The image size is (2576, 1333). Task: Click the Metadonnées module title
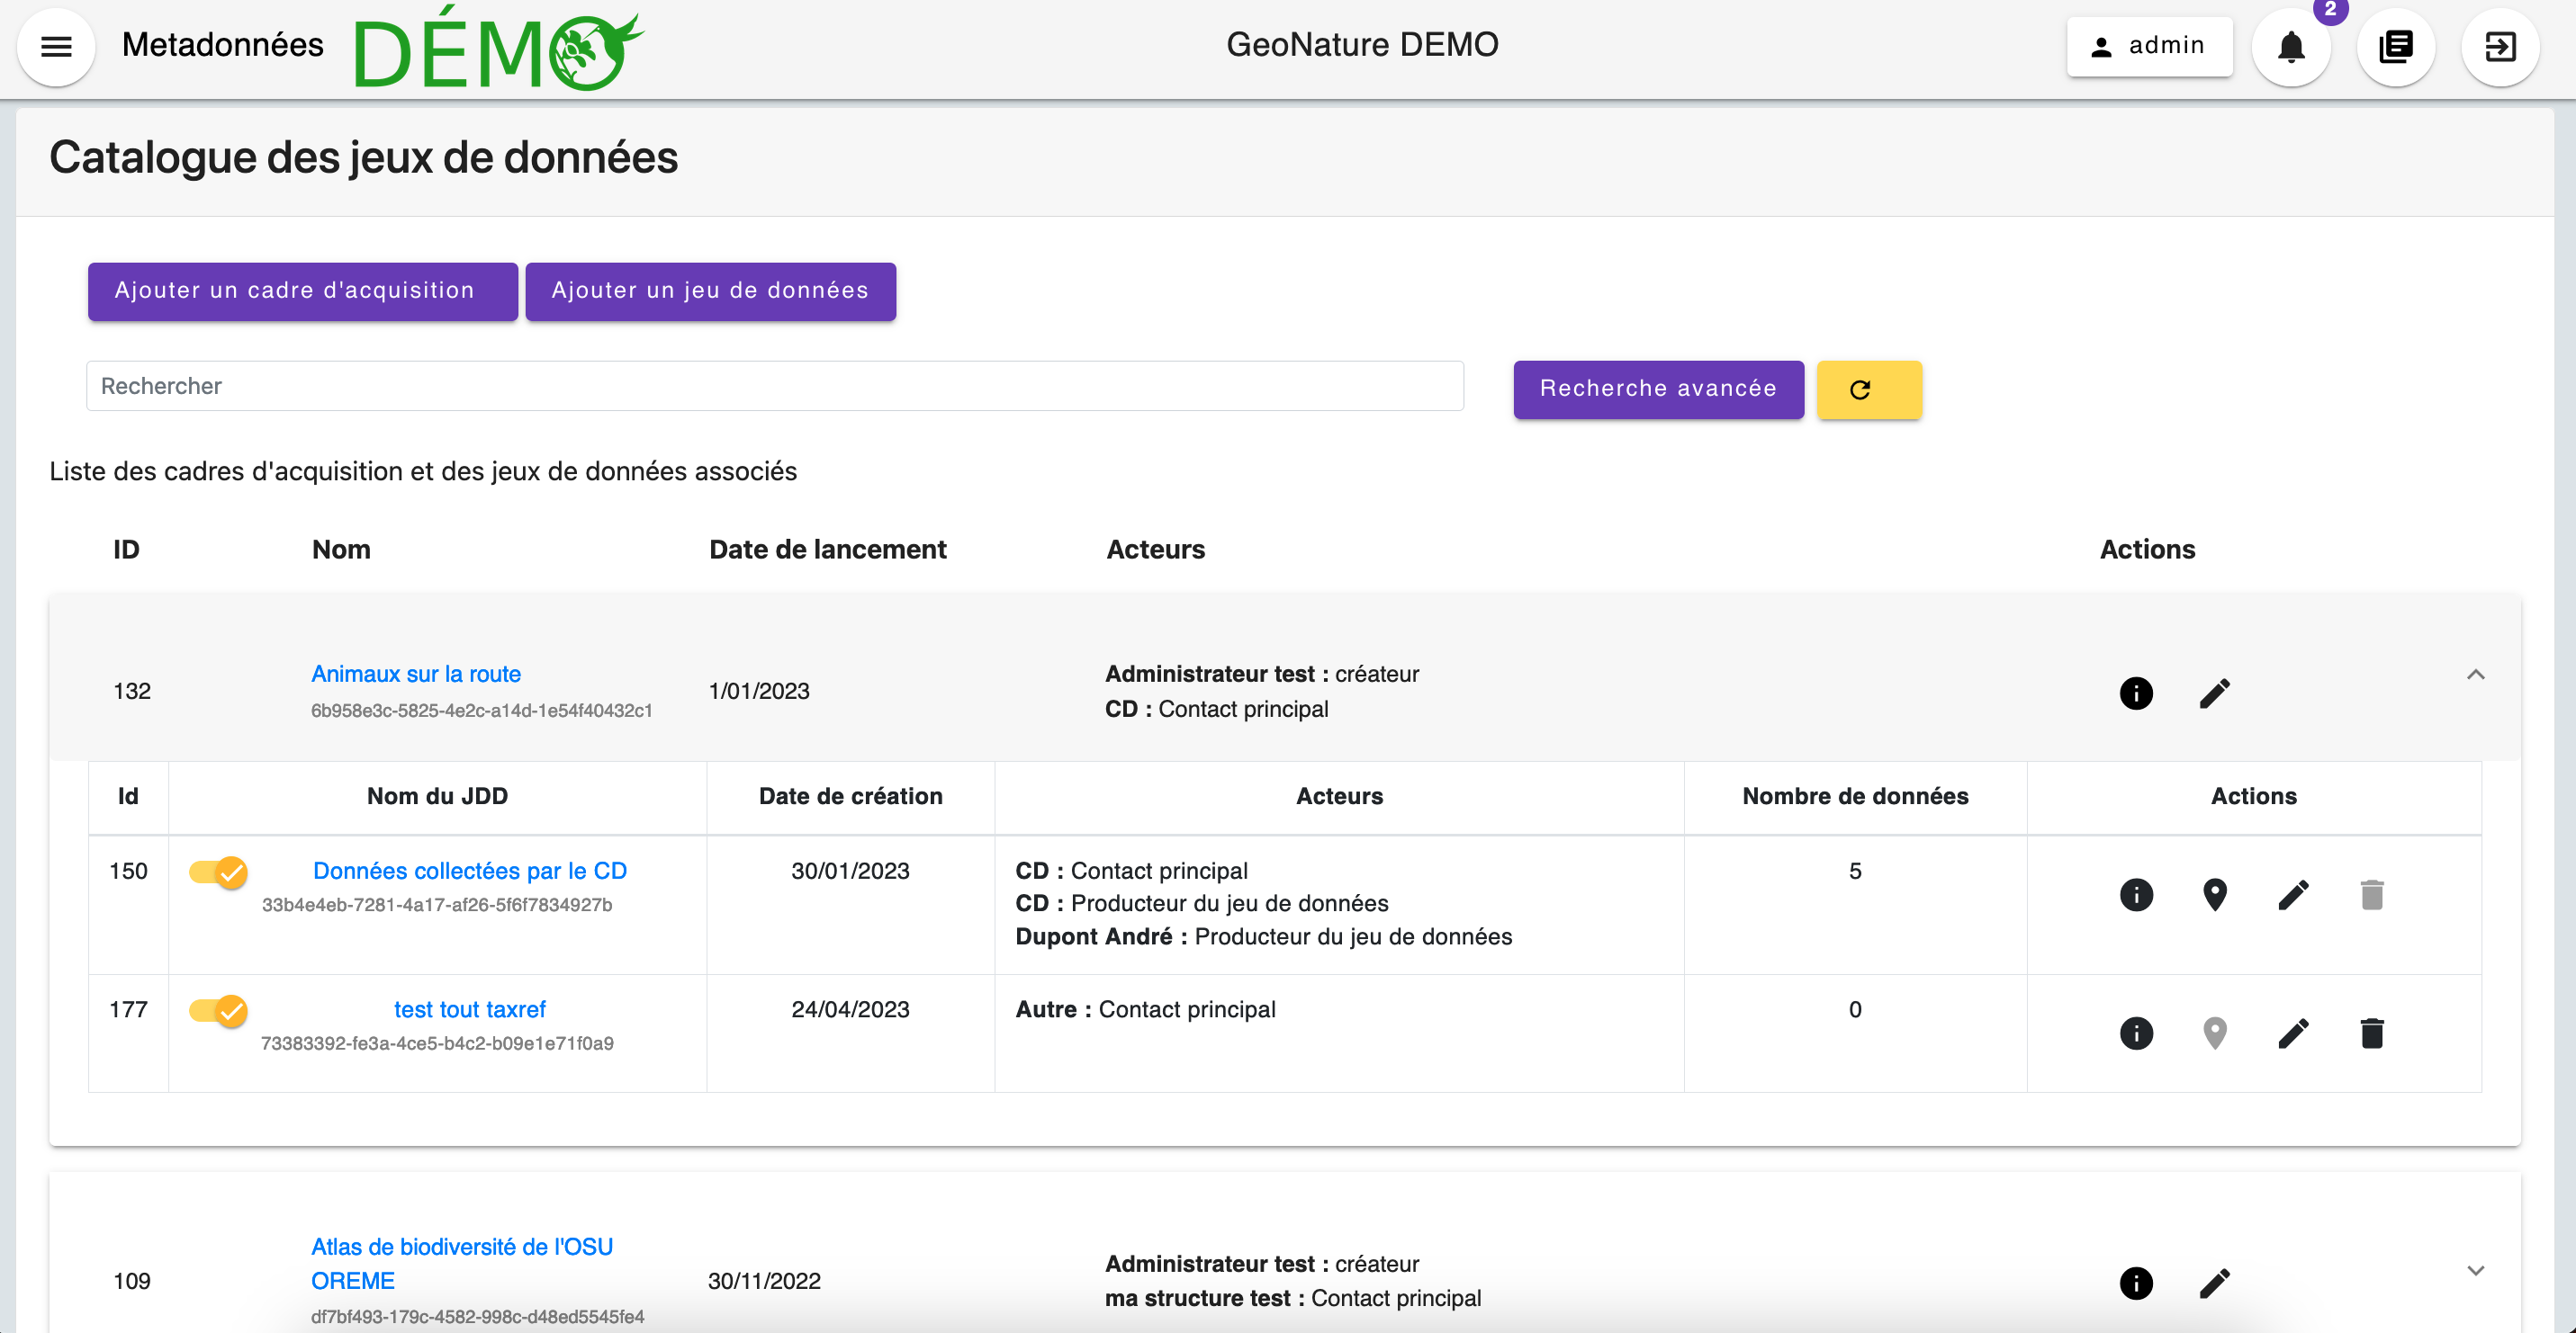(x=222, y=44)
